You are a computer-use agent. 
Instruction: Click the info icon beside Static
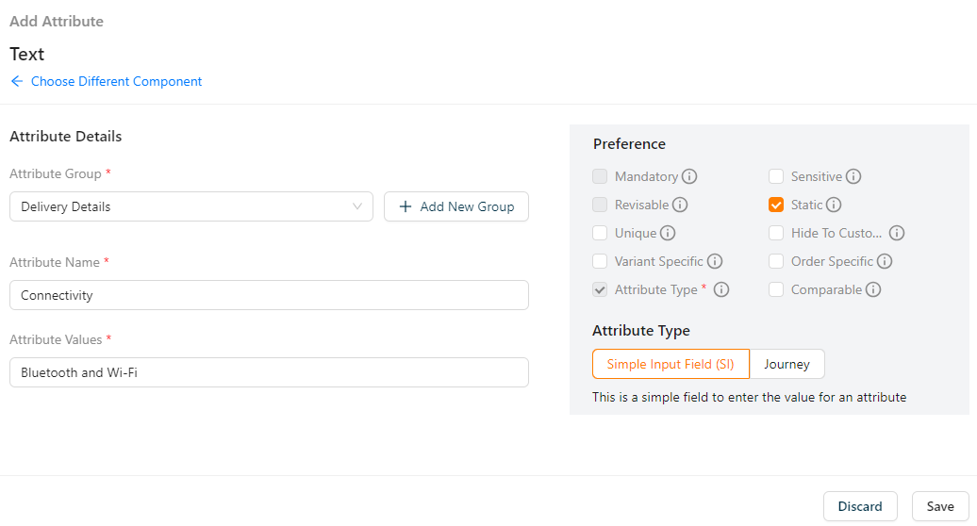point(834,205)
